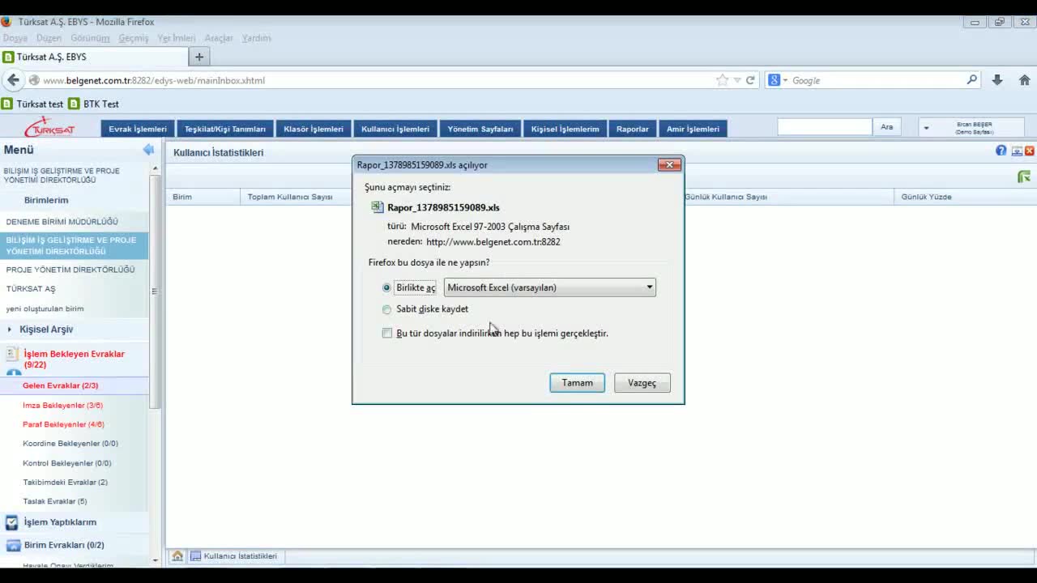
Task: Click the search field beside Ara
Action: coord(824,127)
